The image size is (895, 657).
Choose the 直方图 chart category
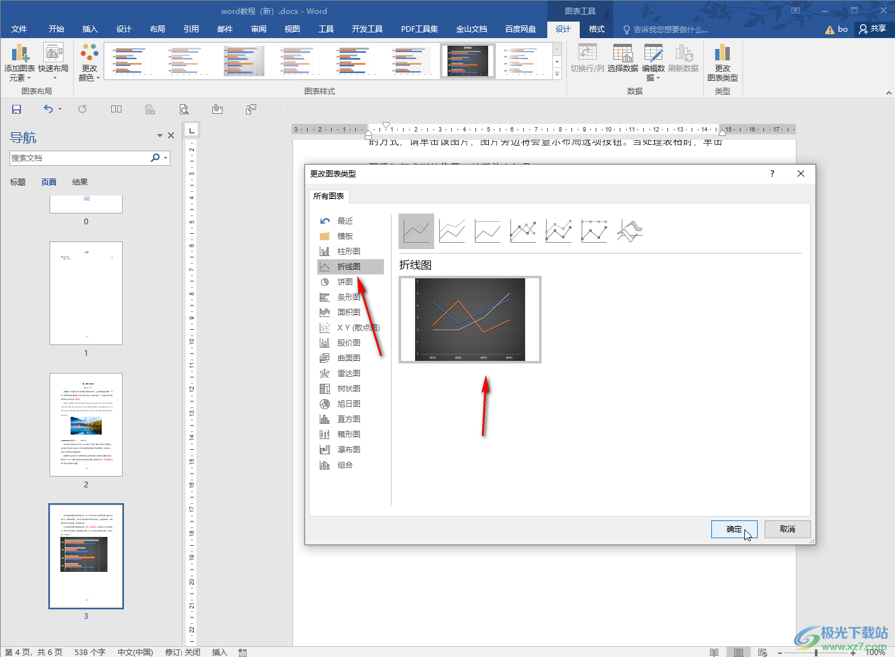pos(350,419)
